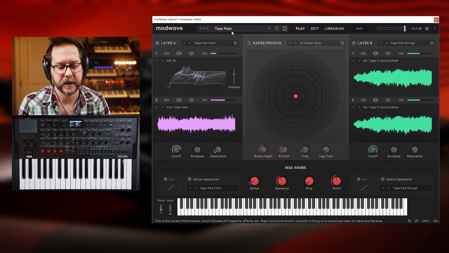
Task: Toggle Layer A Motion Sequencer power
Action: (189, 179)
